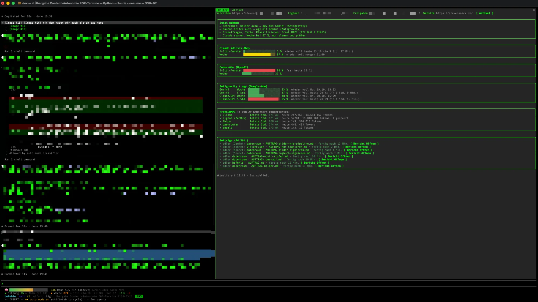Viewport: 538px width, 302px height.
Task: Select the Logbuch entry in the header row
Action: (293, 13)
